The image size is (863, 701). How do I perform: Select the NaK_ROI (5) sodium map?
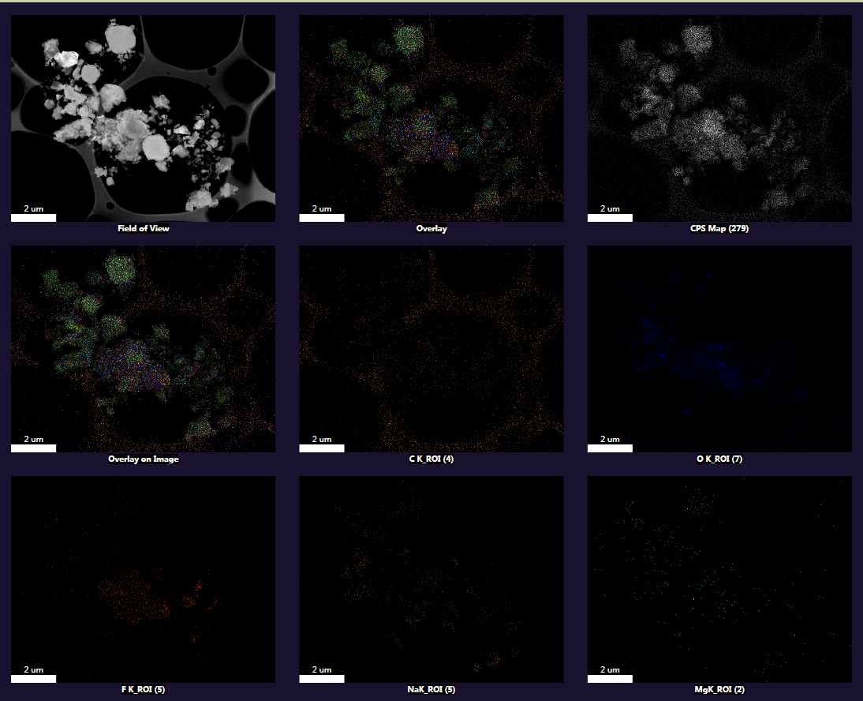click(x=431, y=579)
